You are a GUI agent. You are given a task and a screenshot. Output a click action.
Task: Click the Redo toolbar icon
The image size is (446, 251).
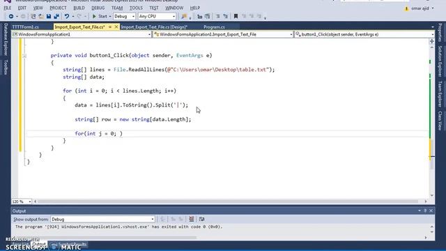pyautogui.click(x=79, y=17)
